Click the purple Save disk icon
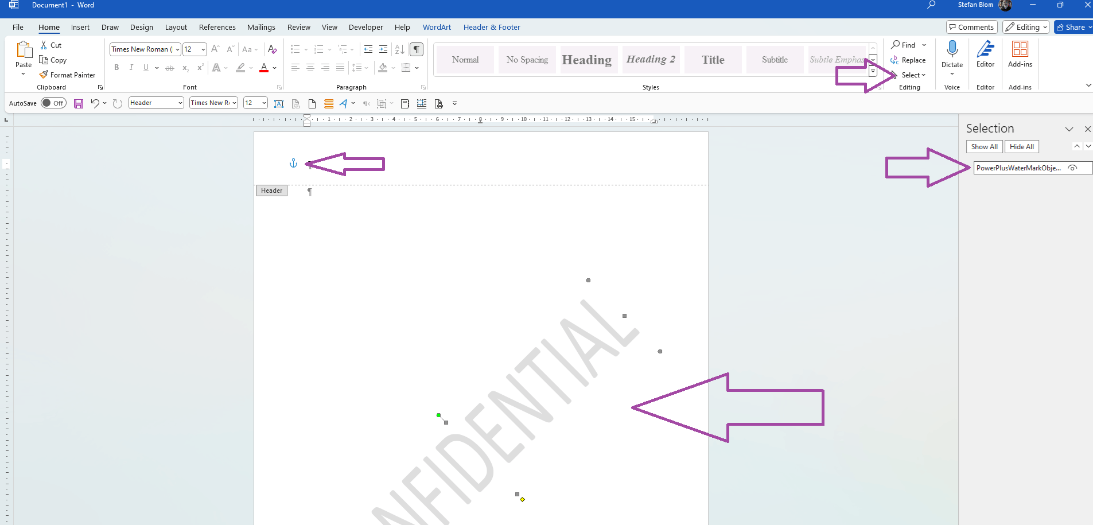This screenshot has width=1093, height=525. click(x=79, y=103)
